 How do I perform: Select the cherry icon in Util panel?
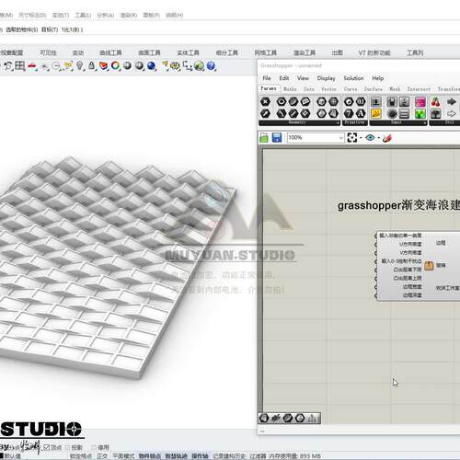(435, 101)
